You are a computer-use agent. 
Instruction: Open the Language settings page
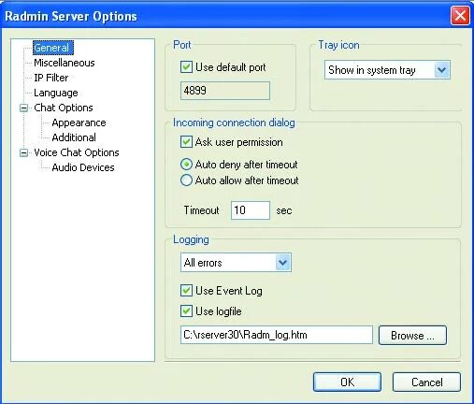coord(56,93)
